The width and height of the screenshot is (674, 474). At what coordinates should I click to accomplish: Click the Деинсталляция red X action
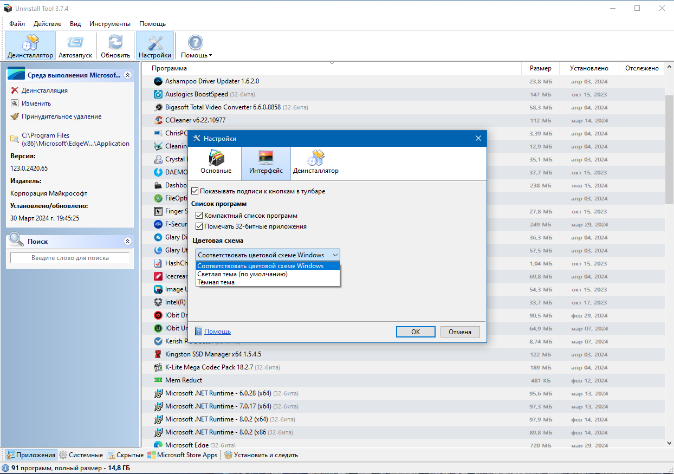point(15,90)
